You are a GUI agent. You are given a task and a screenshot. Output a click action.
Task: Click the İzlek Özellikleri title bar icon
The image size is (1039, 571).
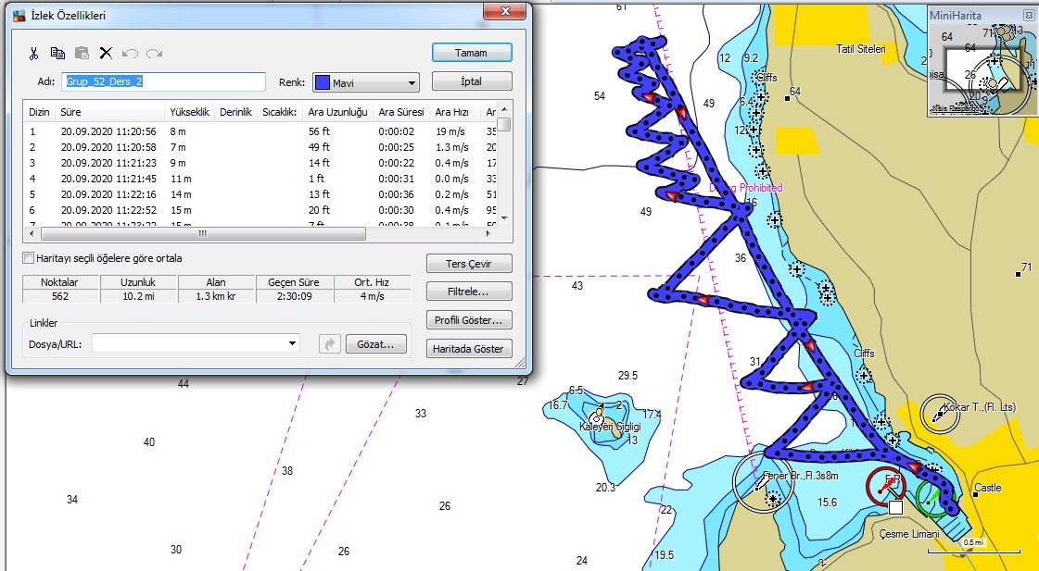(x=19, y=15)
